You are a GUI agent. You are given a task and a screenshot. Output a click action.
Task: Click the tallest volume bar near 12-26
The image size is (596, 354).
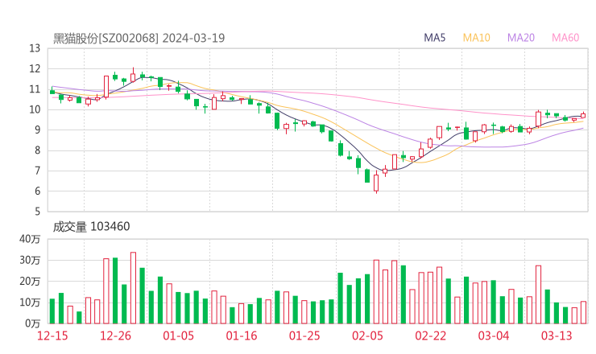(x=133, y=288)
